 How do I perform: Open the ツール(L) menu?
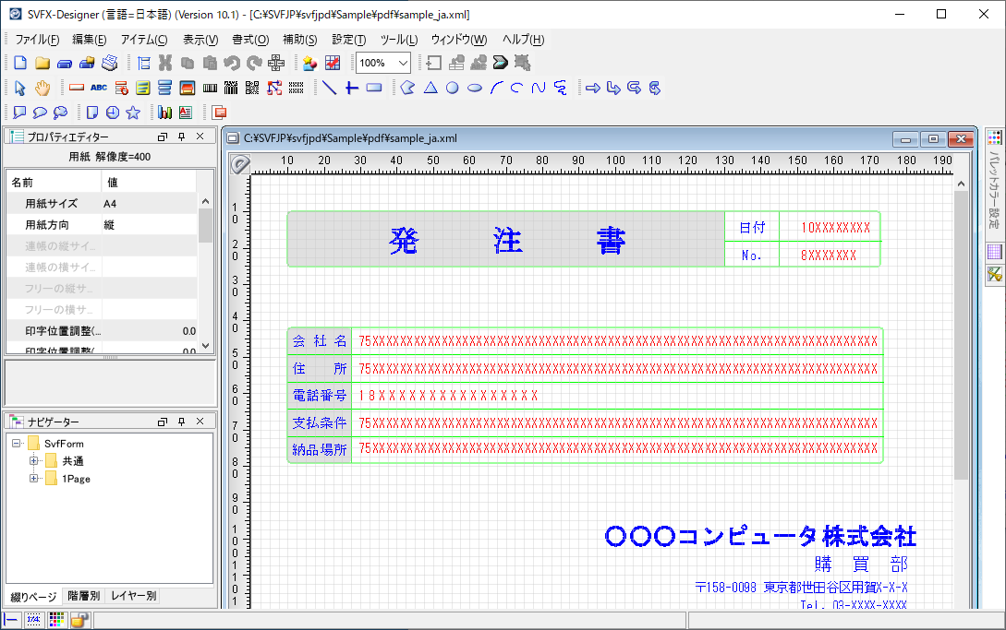pyautogui.click(x=399, y=40)
